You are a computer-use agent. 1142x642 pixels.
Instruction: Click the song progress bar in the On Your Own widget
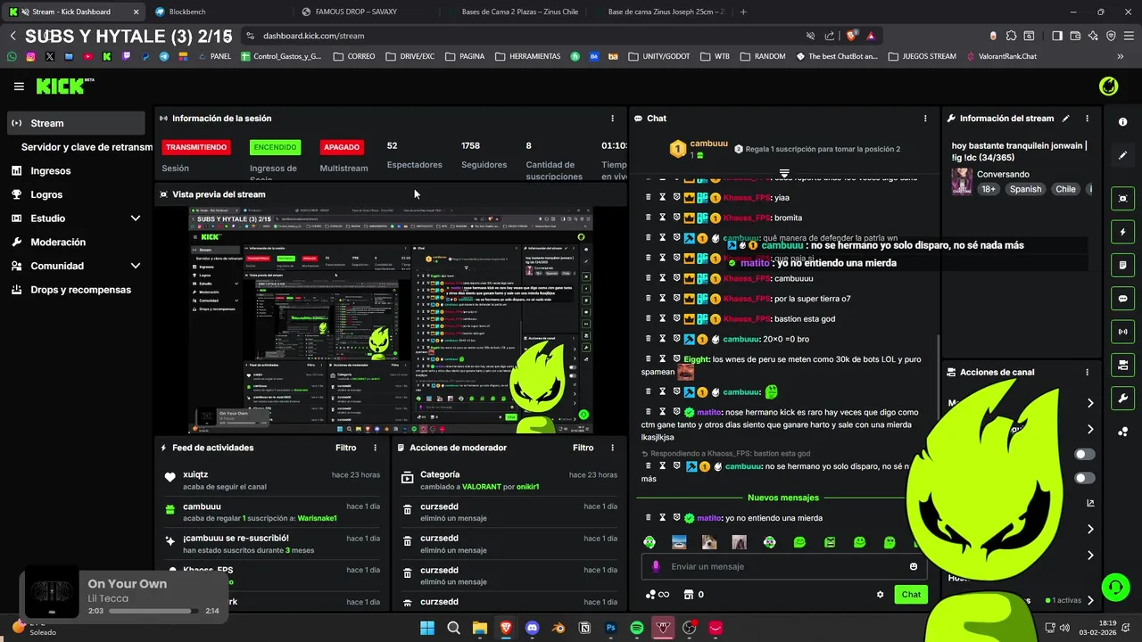point(153,612)
